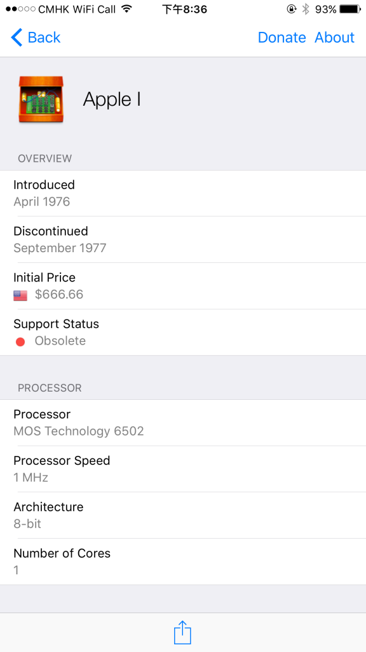The width and height of the screenshot is (366, 652).
Task: Select the Discontinued September 1977 row
Action: click(x=183, y=239)
